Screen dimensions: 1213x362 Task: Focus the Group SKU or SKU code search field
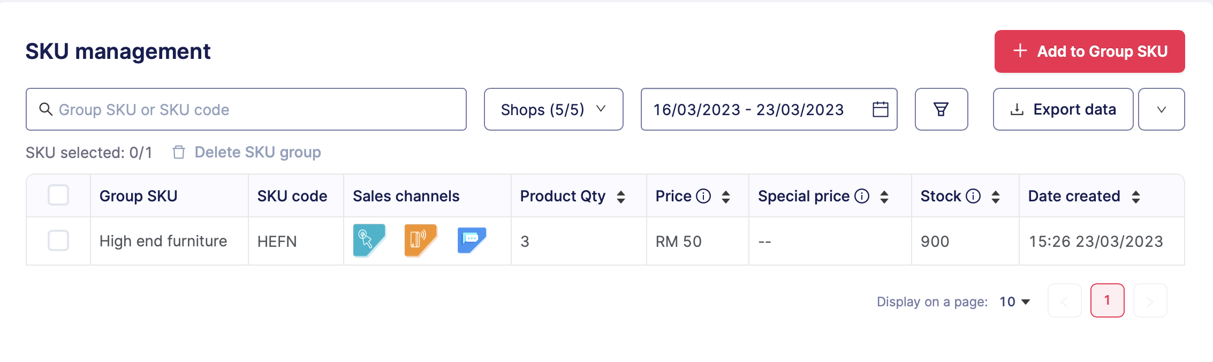(x=246, y=109)
